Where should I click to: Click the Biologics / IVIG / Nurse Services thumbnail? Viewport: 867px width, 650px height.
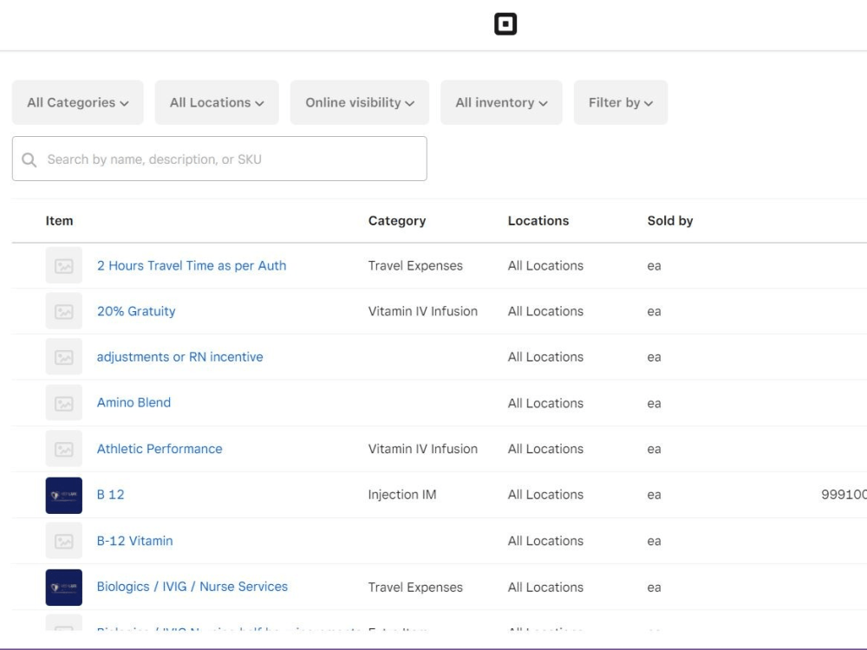[64, 587]
